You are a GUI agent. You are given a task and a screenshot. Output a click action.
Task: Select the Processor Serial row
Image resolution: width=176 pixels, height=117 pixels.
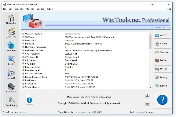85,67
